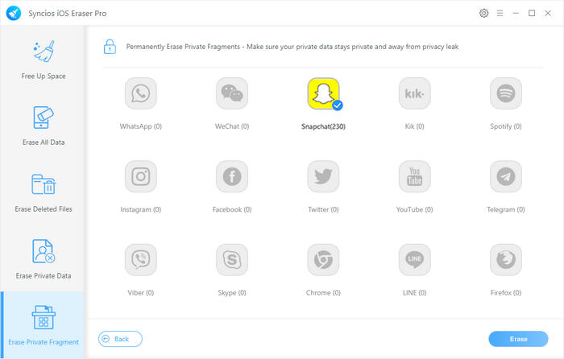Go to Erase Private Data tab
The image size is (564, 359).
pos(42,258)
